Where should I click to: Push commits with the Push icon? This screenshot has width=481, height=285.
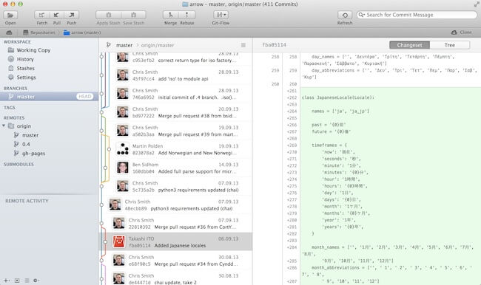(x=72, y=15)
